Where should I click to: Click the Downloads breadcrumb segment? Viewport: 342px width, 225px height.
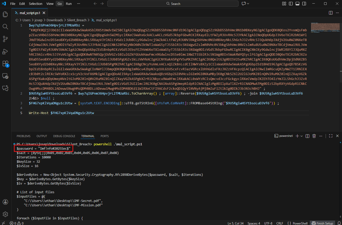(55, 20)
